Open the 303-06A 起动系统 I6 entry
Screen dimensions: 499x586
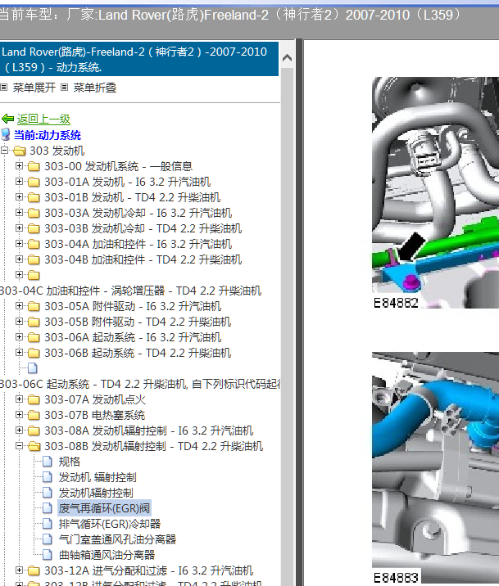133,337
